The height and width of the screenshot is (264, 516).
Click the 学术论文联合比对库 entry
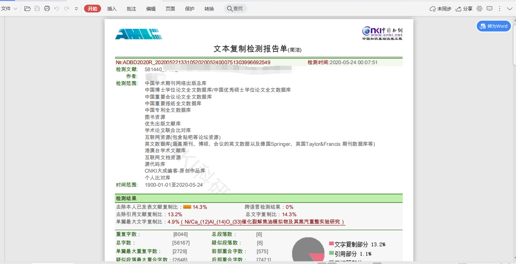coord(168,130)
